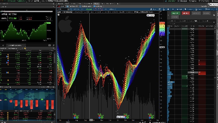This screenshot has width=218, height=123.
Task: Click the highlighted ask row in price ladder
Action: point(197,72)
